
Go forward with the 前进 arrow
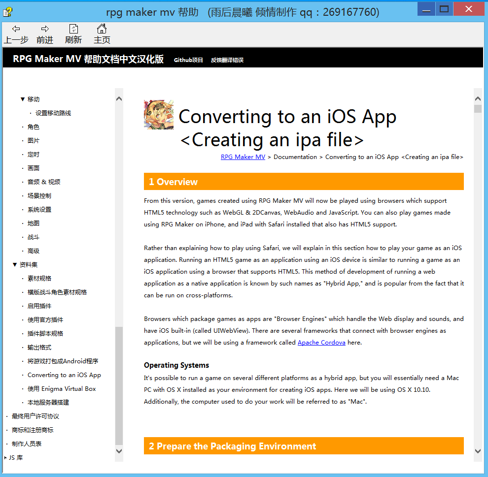pos(45,34)
